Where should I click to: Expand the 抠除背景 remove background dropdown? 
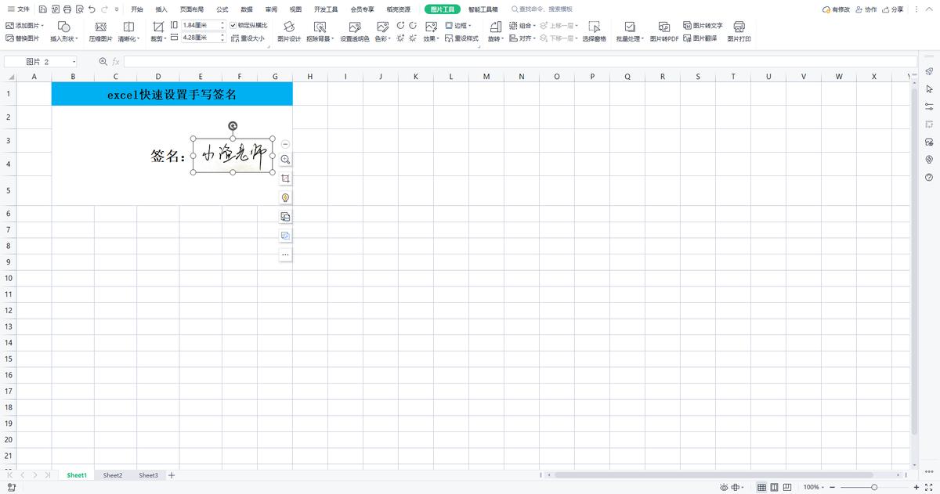click(x=320, y=38)
